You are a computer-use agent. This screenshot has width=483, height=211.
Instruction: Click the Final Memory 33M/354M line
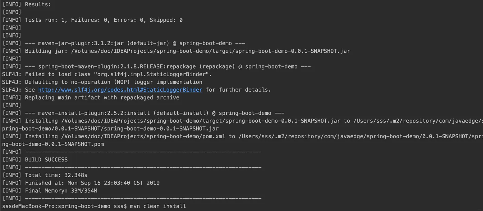point(61,191)
